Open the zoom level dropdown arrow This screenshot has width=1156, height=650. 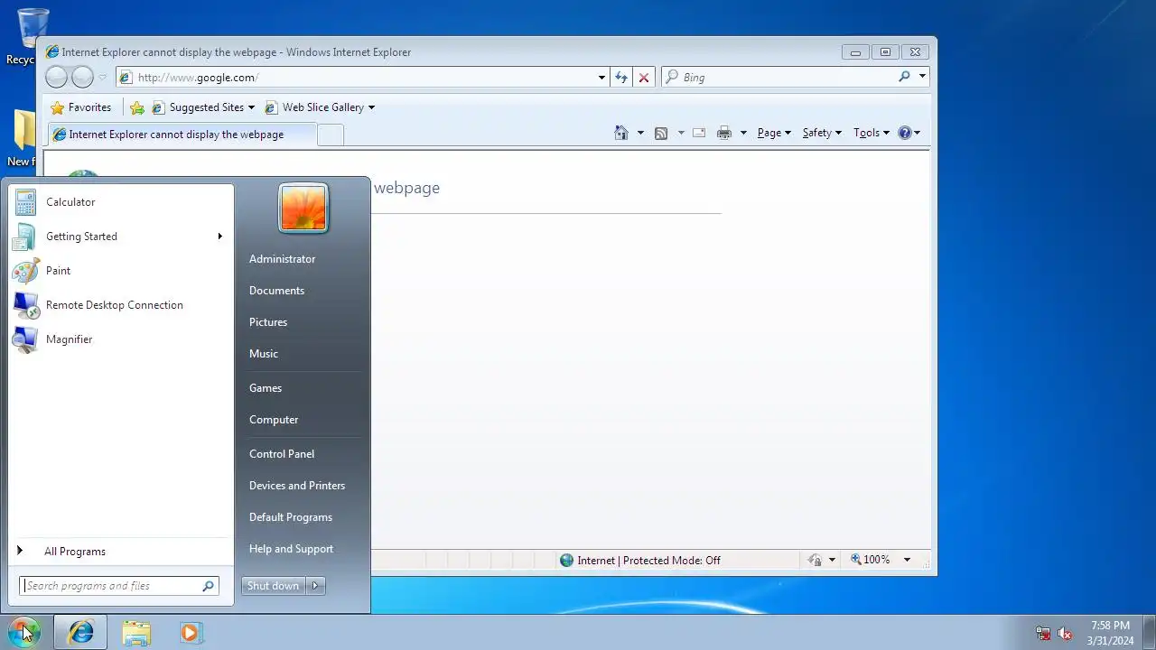pyautogui.click(x=907, y=560)
